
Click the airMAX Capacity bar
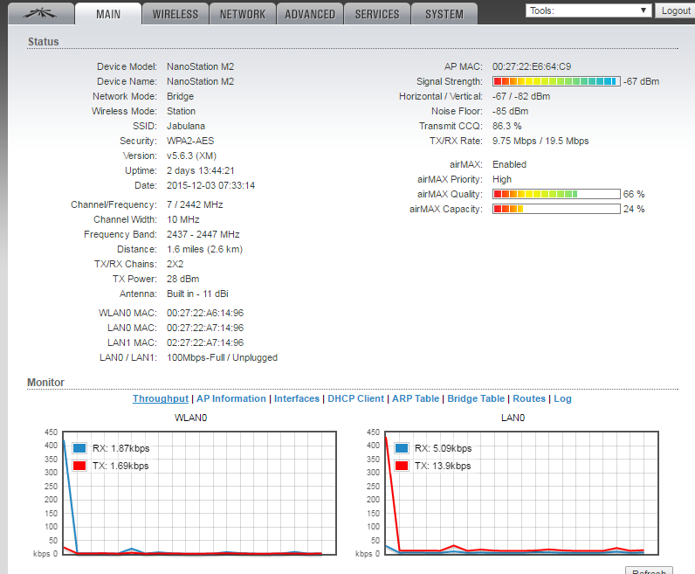coord(556,209)
